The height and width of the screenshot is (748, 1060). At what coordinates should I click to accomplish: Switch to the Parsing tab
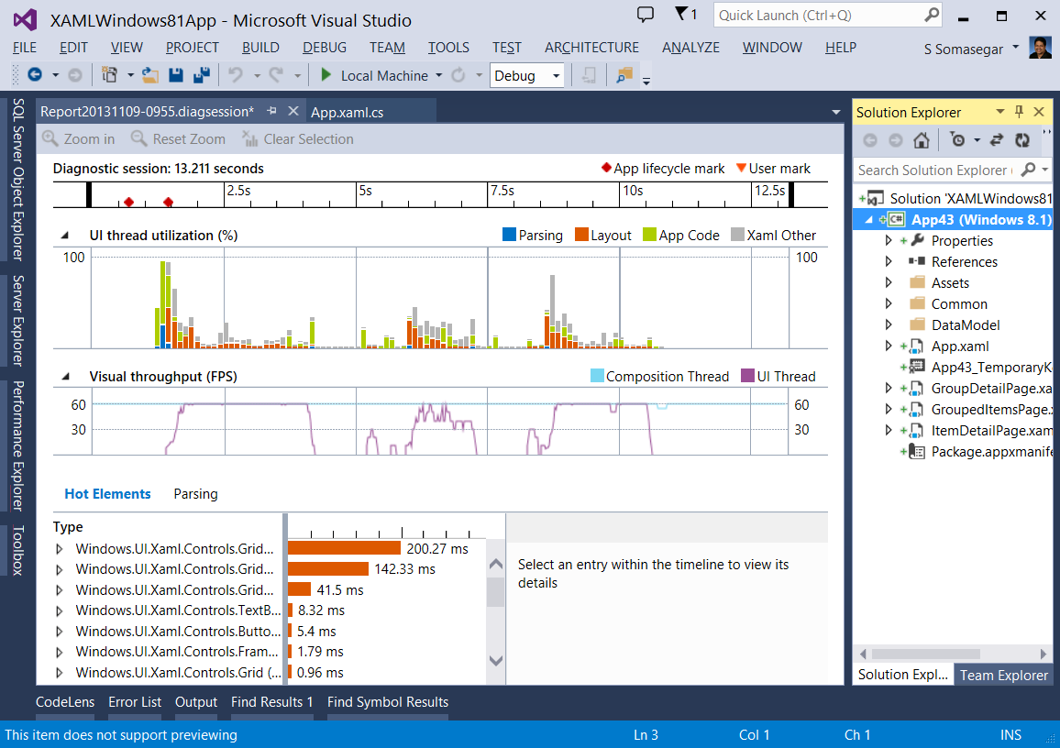coord(195,494)
